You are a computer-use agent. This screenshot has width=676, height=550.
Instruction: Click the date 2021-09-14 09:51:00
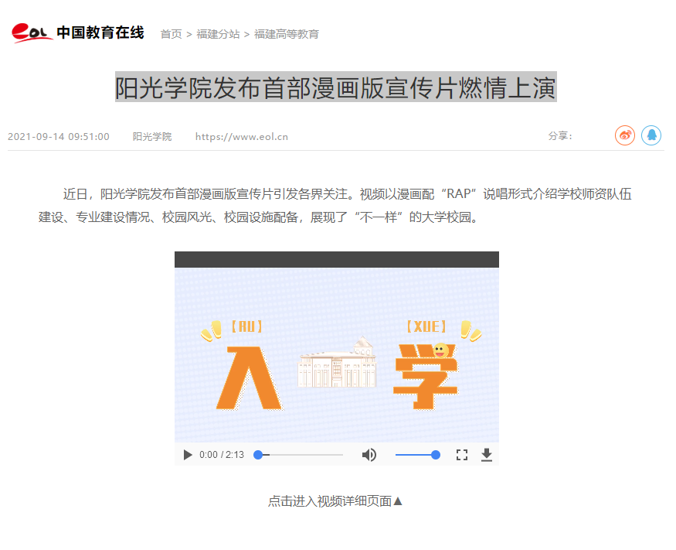59,137
